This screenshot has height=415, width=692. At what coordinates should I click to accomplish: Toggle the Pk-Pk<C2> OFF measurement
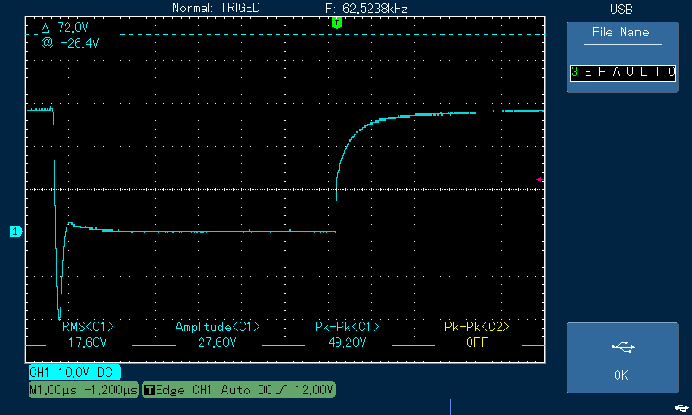click(477, 335)
